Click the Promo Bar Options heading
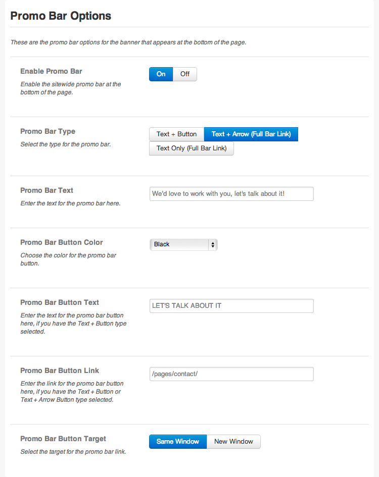 pyautogui.click(x=61, y=16)
